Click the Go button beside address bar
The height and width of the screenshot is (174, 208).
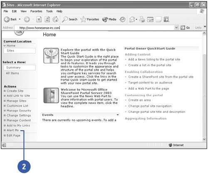(185, 28)
